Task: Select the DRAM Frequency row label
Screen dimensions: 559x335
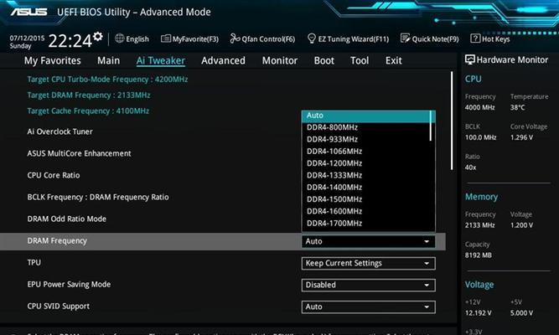Action: (57, 241)
